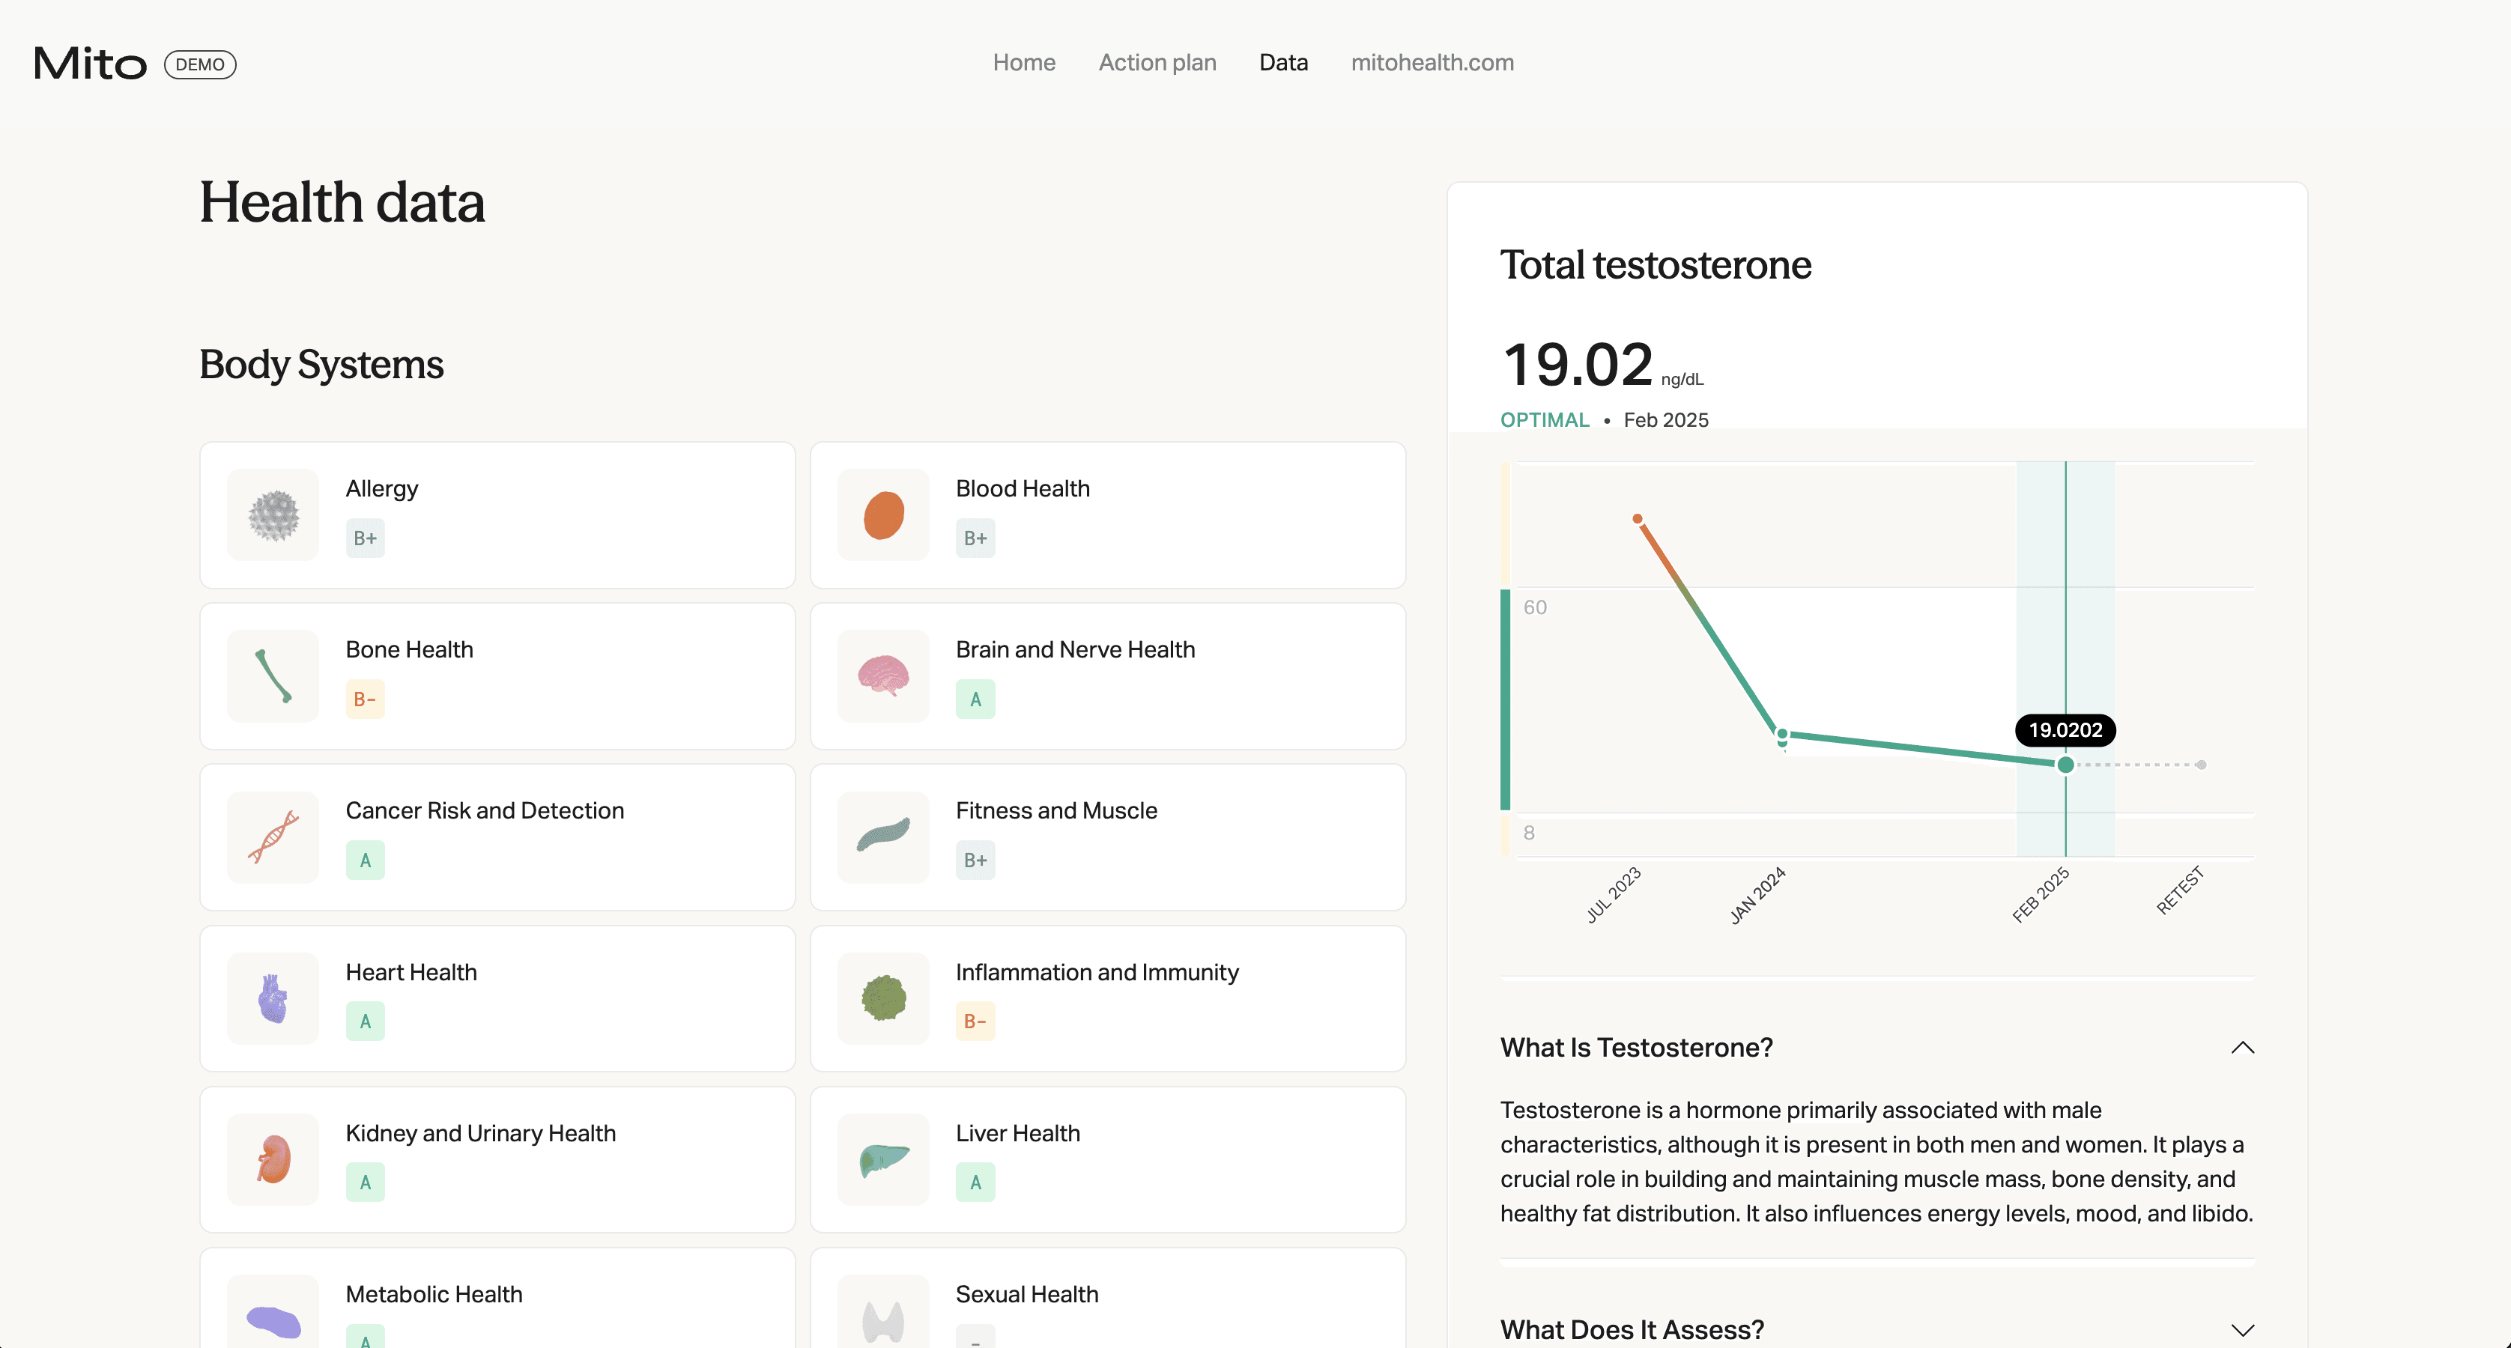Screen dimensions: 2511x1348
Task: Click the Kidney and Urinary kidney icon
Action: click(273, 1159)
